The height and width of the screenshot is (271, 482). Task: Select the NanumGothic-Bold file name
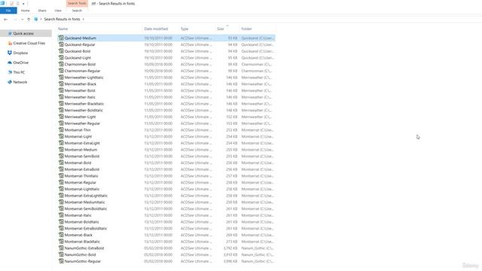click(81, 254)
